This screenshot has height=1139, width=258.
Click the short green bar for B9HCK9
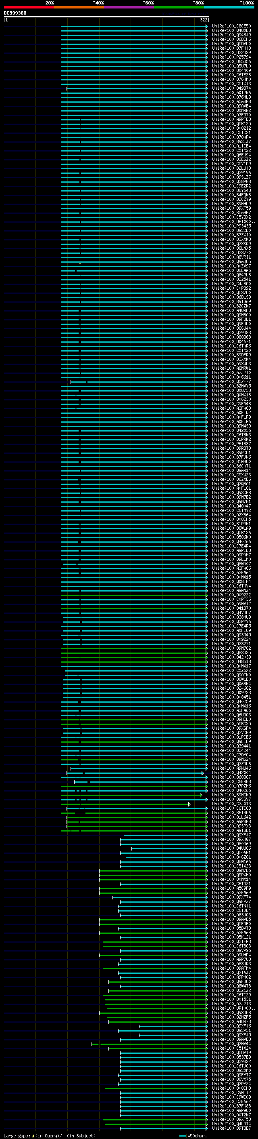(131, 795)
